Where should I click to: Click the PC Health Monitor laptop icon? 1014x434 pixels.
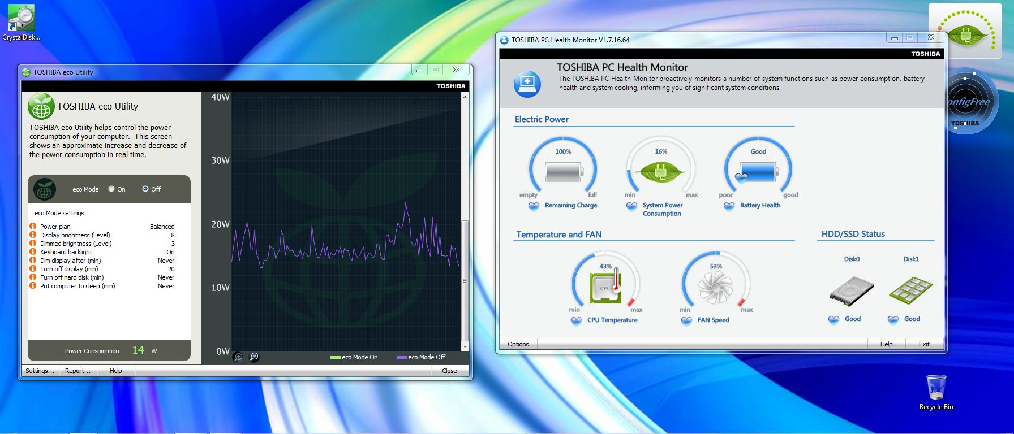pyautogui.click(x=527, y=84)
